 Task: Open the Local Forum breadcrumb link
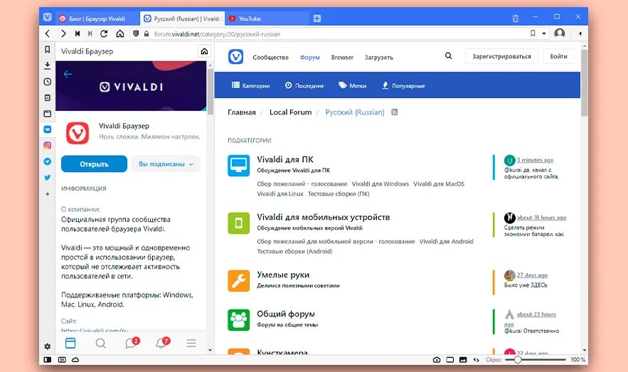tap(290, 112)
